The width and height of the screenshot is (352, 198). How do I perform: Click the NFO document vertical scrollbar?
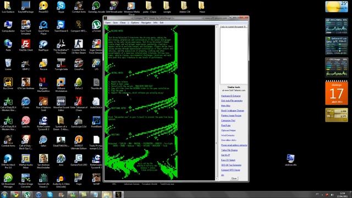pyautogui.click(x=217, y=103)
